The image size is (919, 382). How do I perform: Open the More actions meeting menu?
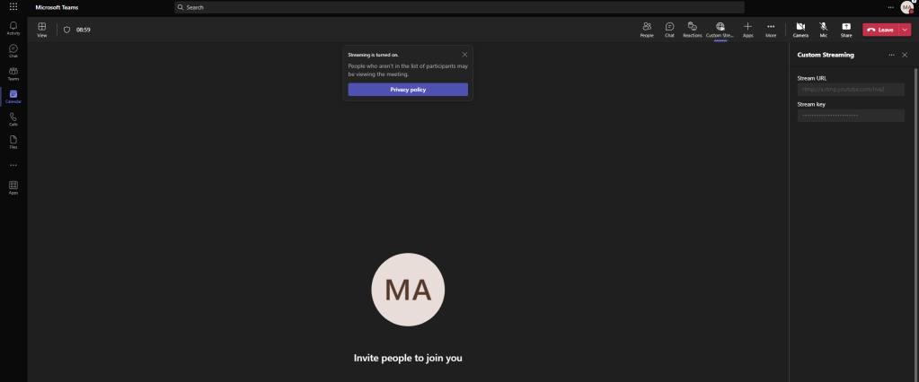(771, 29)
